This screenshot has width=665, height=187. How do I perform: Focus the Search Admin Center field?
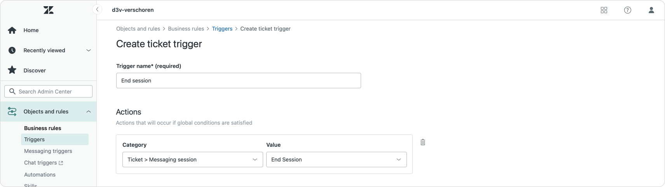click(49, 91)
